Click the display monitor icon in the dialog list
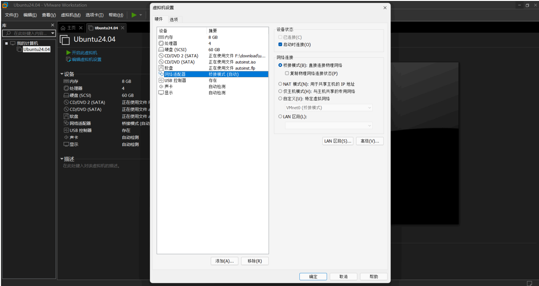The height and width of the screenshot is (286, 539). 161,93
